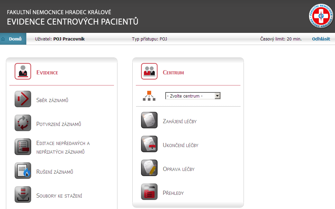The height and width of the screenshot is (209, 335).
Task: Open Soubory ke stažení link
Action: click(x=59, y=196)
